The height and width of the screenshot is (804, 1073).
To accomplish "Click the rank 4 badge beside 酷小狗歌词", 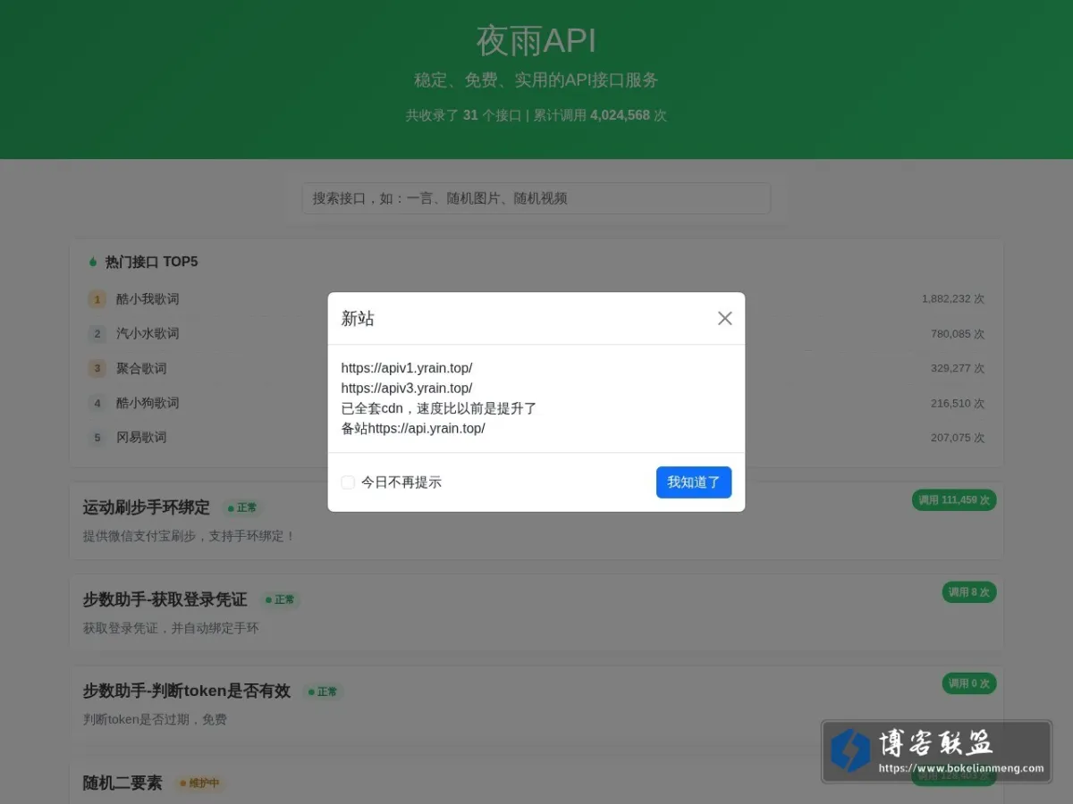I will point(97,403).
